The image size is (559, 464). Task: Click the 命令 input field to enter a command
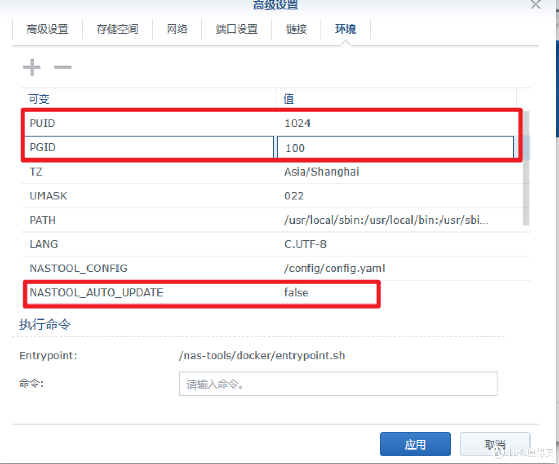[337, 383]
